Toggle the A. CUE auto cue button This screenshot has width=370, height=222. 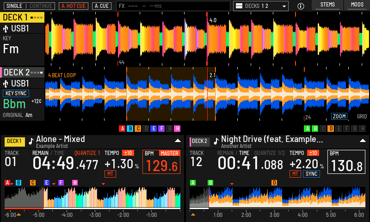click(102, 6)
